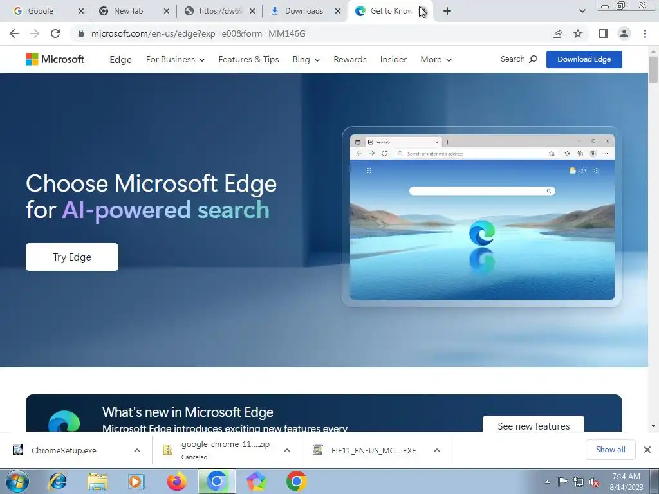Launch Internet Explorer from taskbar
The width and height of the screenshot is (659, 494).
tap(57, 481)
